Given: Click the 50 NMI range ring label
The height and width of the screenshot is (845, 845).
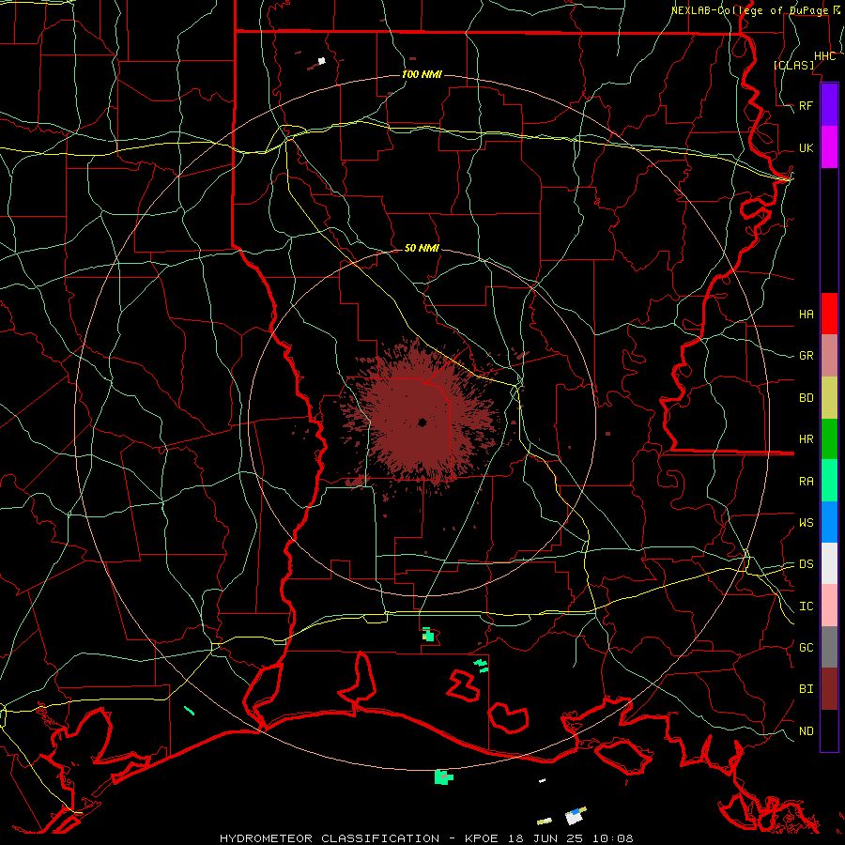Looking at the screenshot, I should click(422, 248).
